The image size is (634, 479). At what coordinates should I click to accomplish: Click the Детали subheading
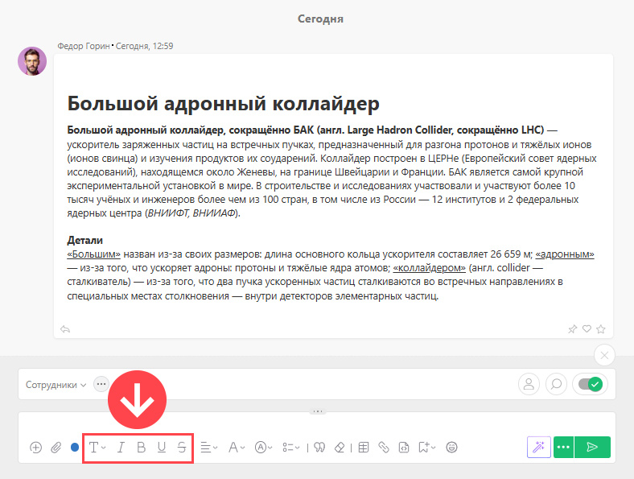(x=85, y=241)
